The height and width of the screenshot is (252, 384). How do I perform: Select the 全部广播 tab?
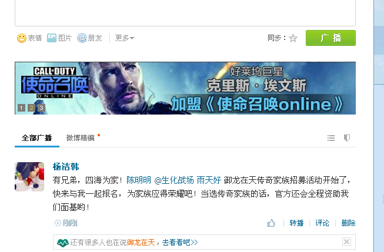pyautogui.click(x=36, y=138)
